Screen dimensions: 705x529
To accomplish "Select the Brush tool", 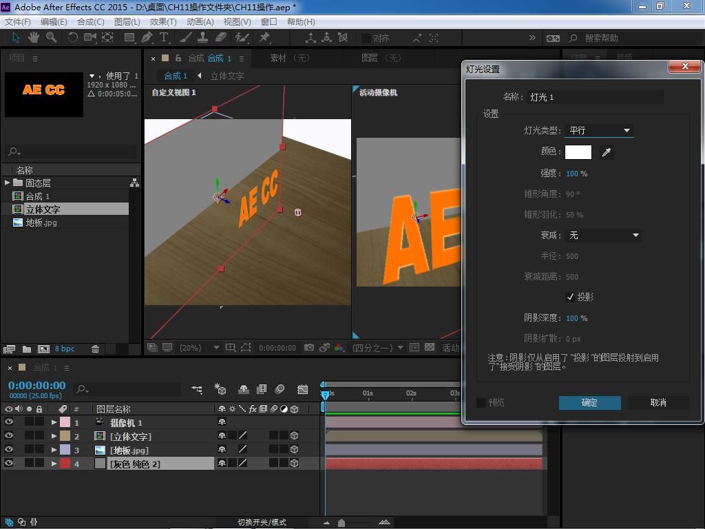I will 186,38.
